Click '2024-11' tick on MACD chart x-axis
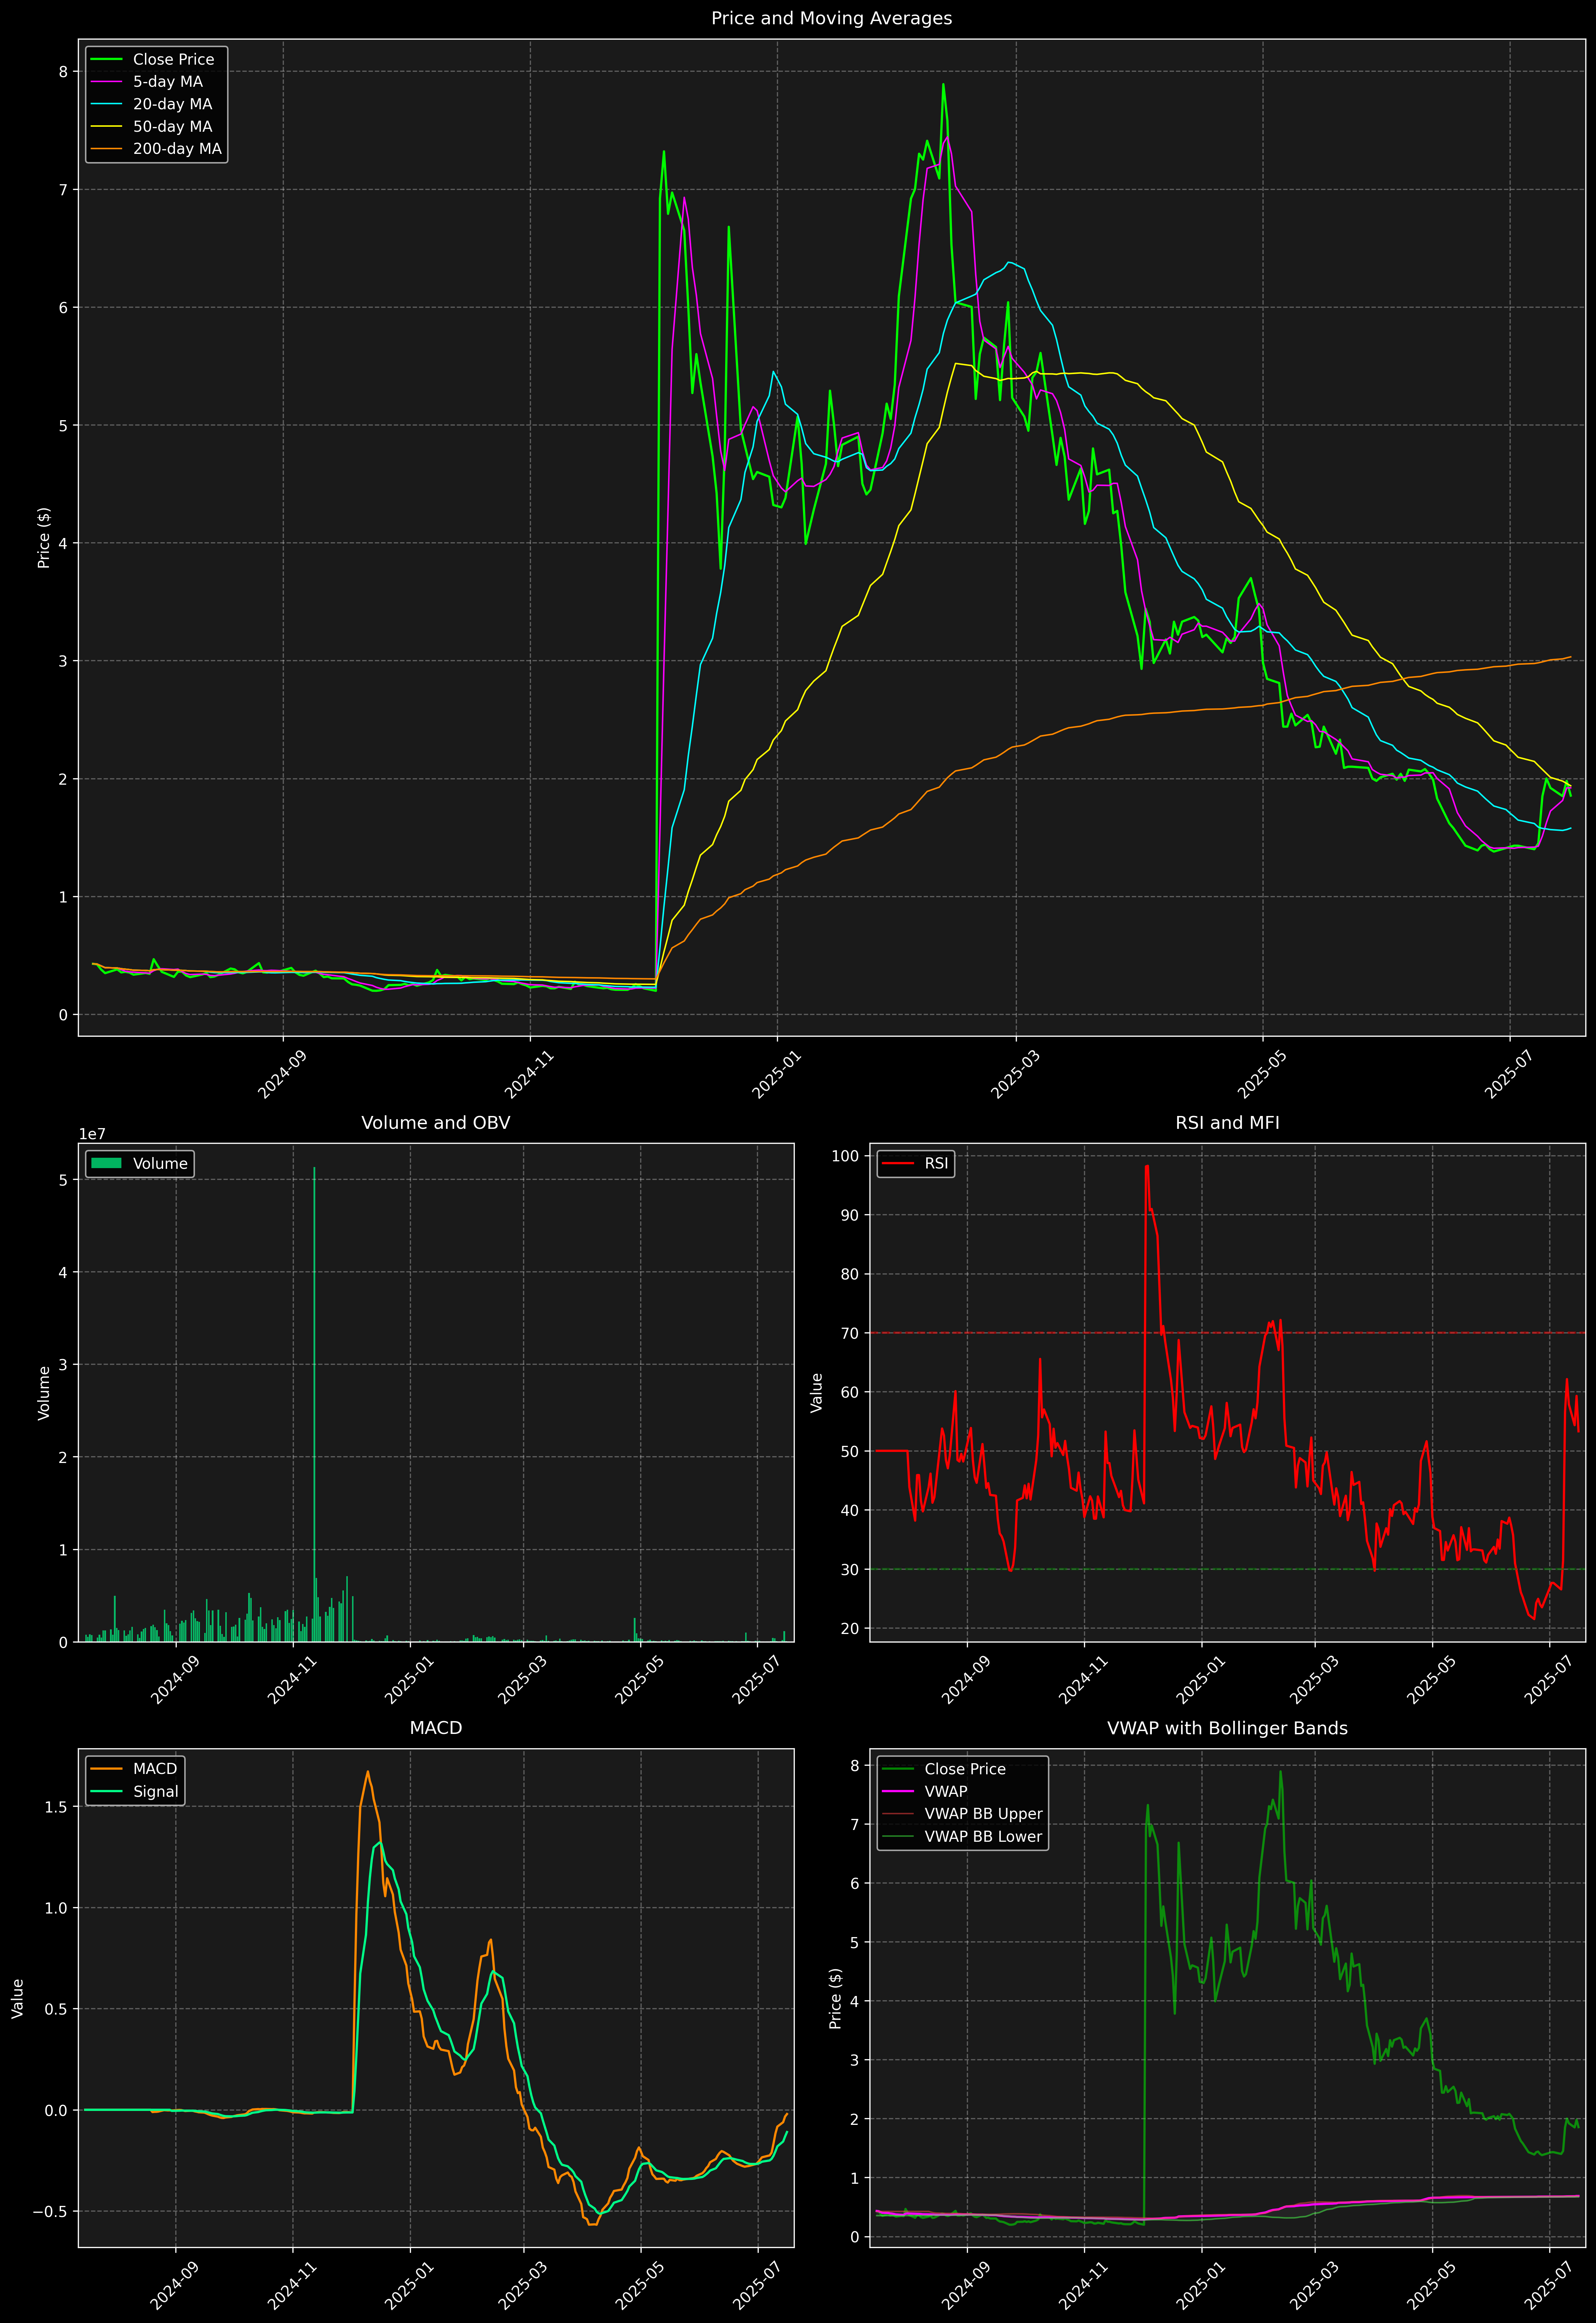 tap(293, 2285)
